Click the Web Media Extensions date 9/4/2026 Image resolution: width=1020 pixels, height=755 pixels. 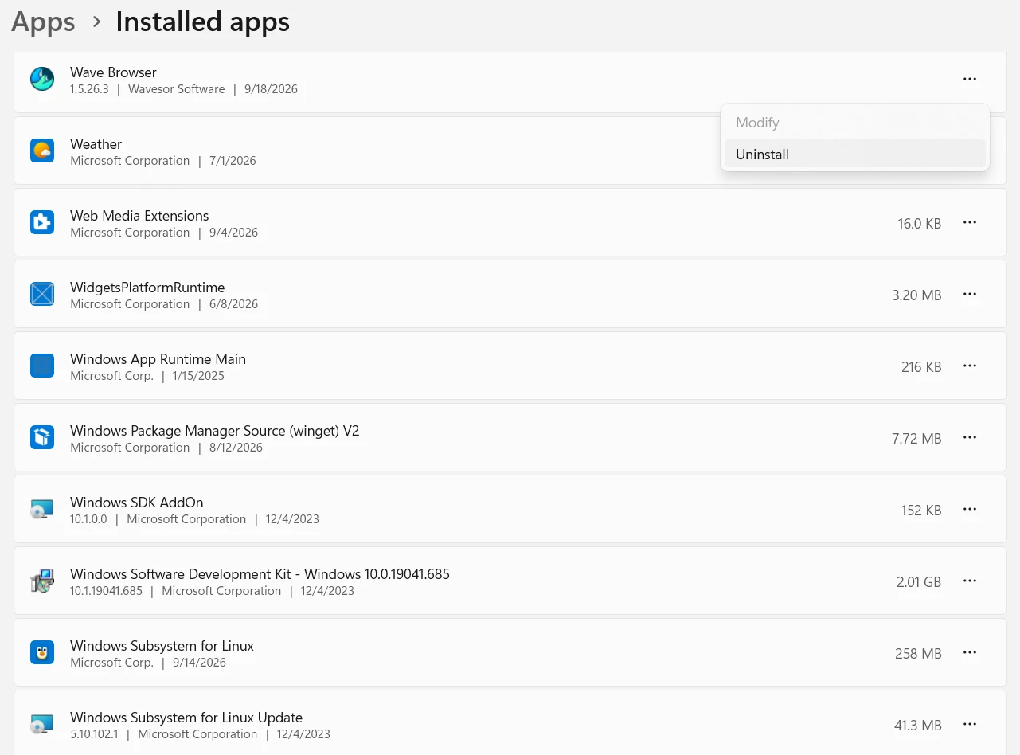point(233,233)
